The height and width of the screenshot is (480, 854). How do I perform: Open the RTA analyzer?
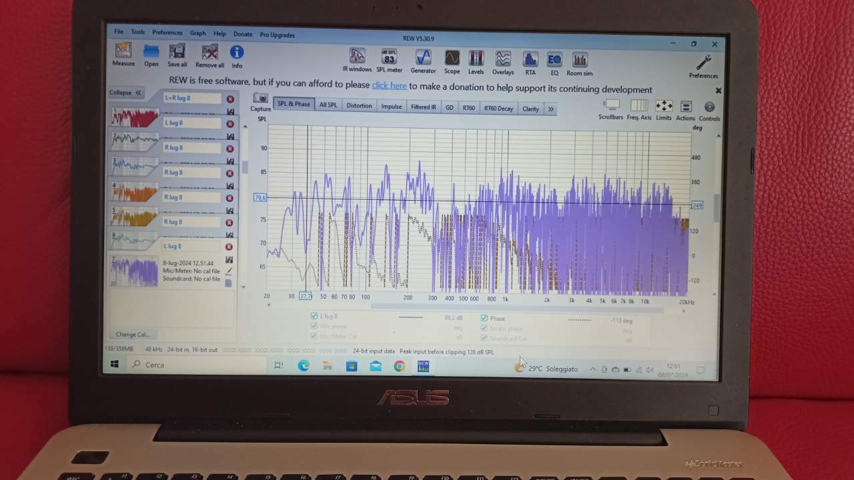click(530, 63)
